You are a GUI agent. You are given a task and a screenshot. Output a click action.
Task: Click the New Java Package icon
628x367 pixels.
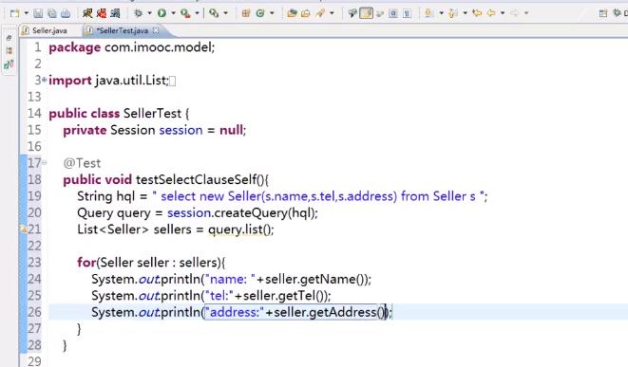[246, 13]
